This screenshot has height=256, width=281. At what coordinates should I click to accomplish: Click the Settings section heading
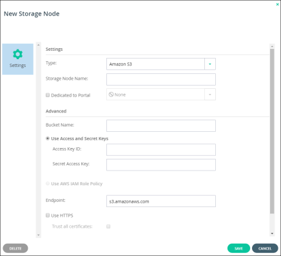click(x=54, y=50)
